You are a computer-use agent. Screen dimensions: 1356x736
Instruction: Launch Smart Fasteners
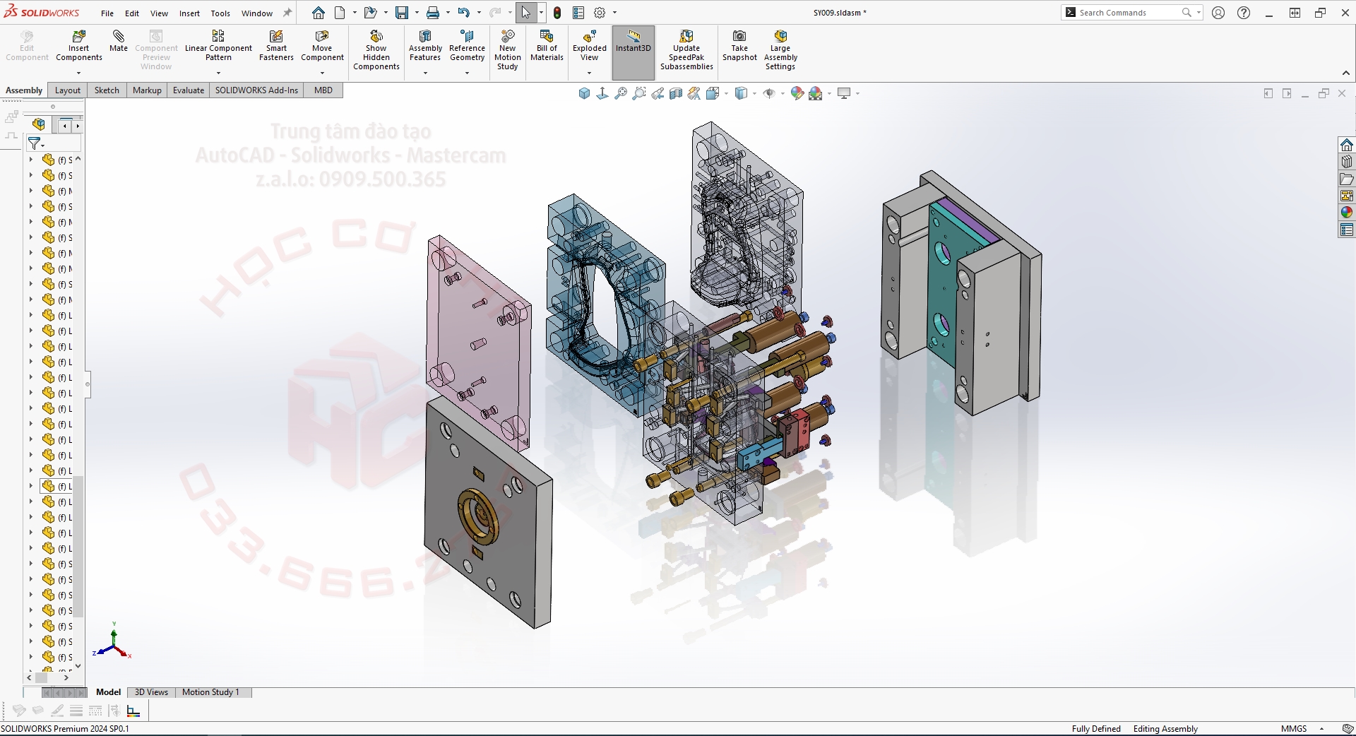276,46
